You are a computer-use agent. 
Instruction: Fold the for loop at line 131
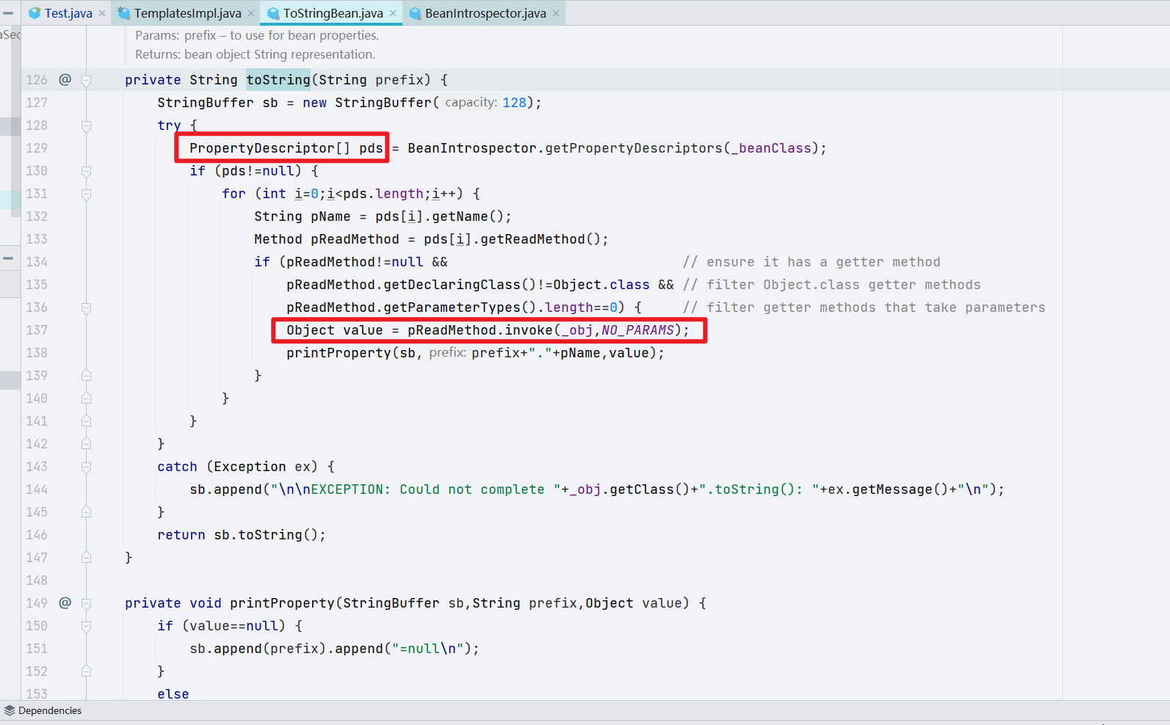(x=86, y=194)
